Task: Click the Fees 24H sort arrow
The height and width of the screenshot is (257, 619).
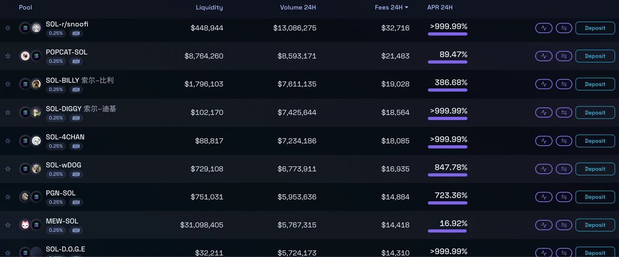Action: point(407,8)
